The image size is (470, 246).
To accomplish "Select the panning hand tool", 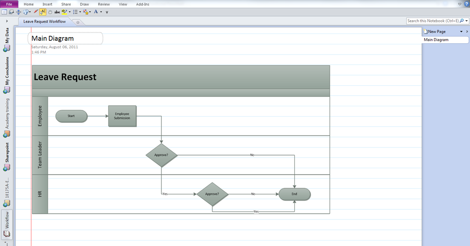I will 50,12.
